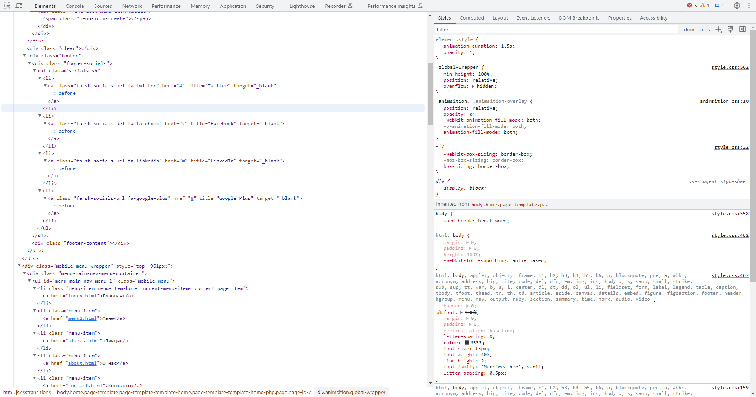Click the blue messages count badge
The height and width of the screenshot is (397, 756).
tap(719, 6)
